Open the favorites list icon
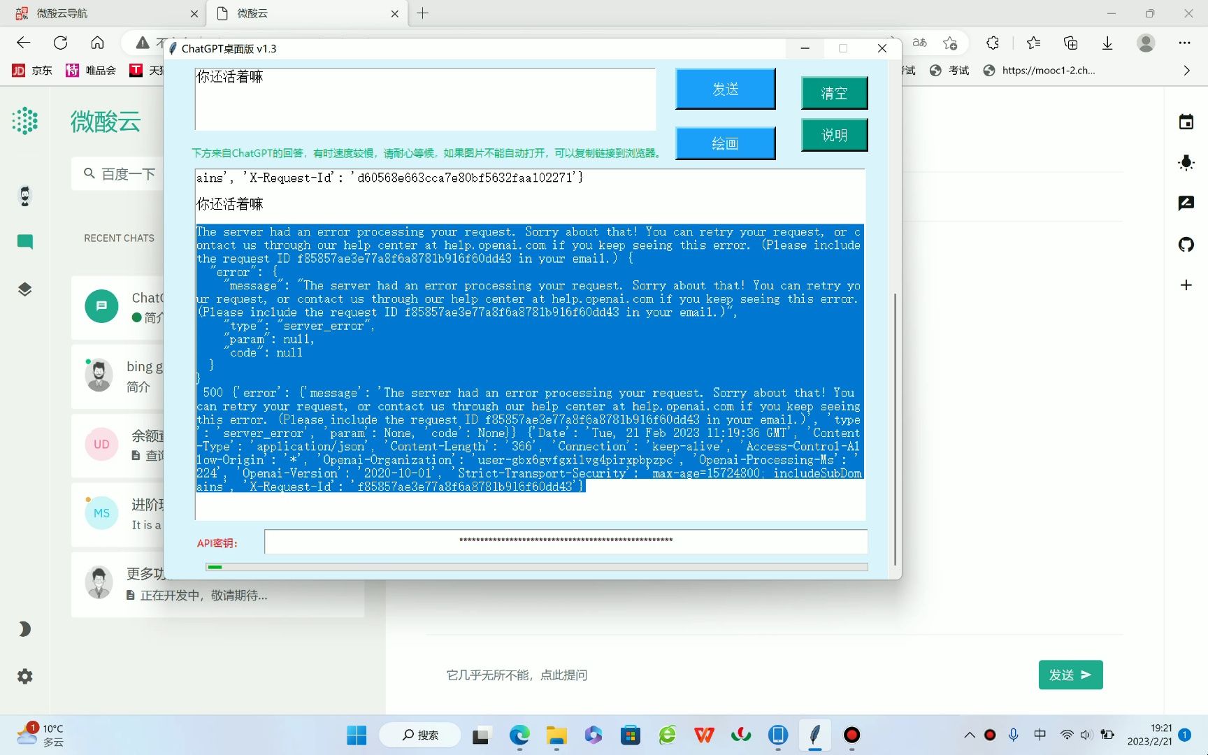 (1034, 43)
